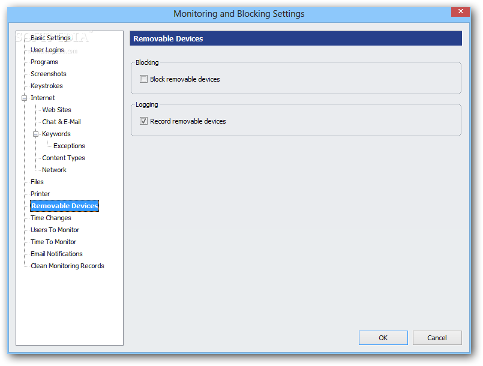
Task: Open Time To Monitor settings
Action: coord(53,242)
